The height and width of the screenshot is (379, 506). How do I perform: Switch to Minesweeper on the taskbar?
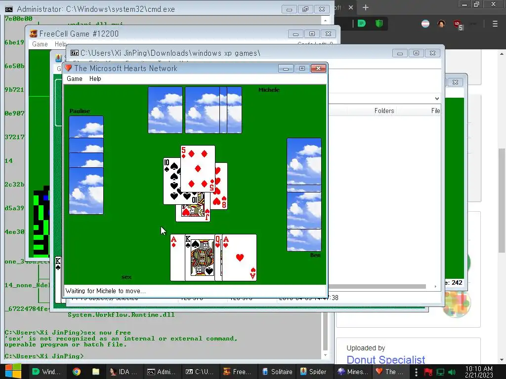point(353,372)
